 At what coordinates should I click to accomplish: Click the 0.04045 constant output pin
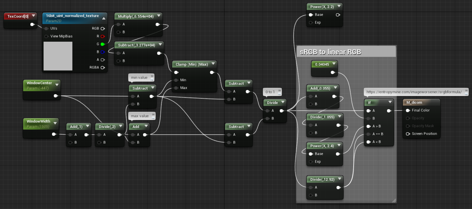333,72
